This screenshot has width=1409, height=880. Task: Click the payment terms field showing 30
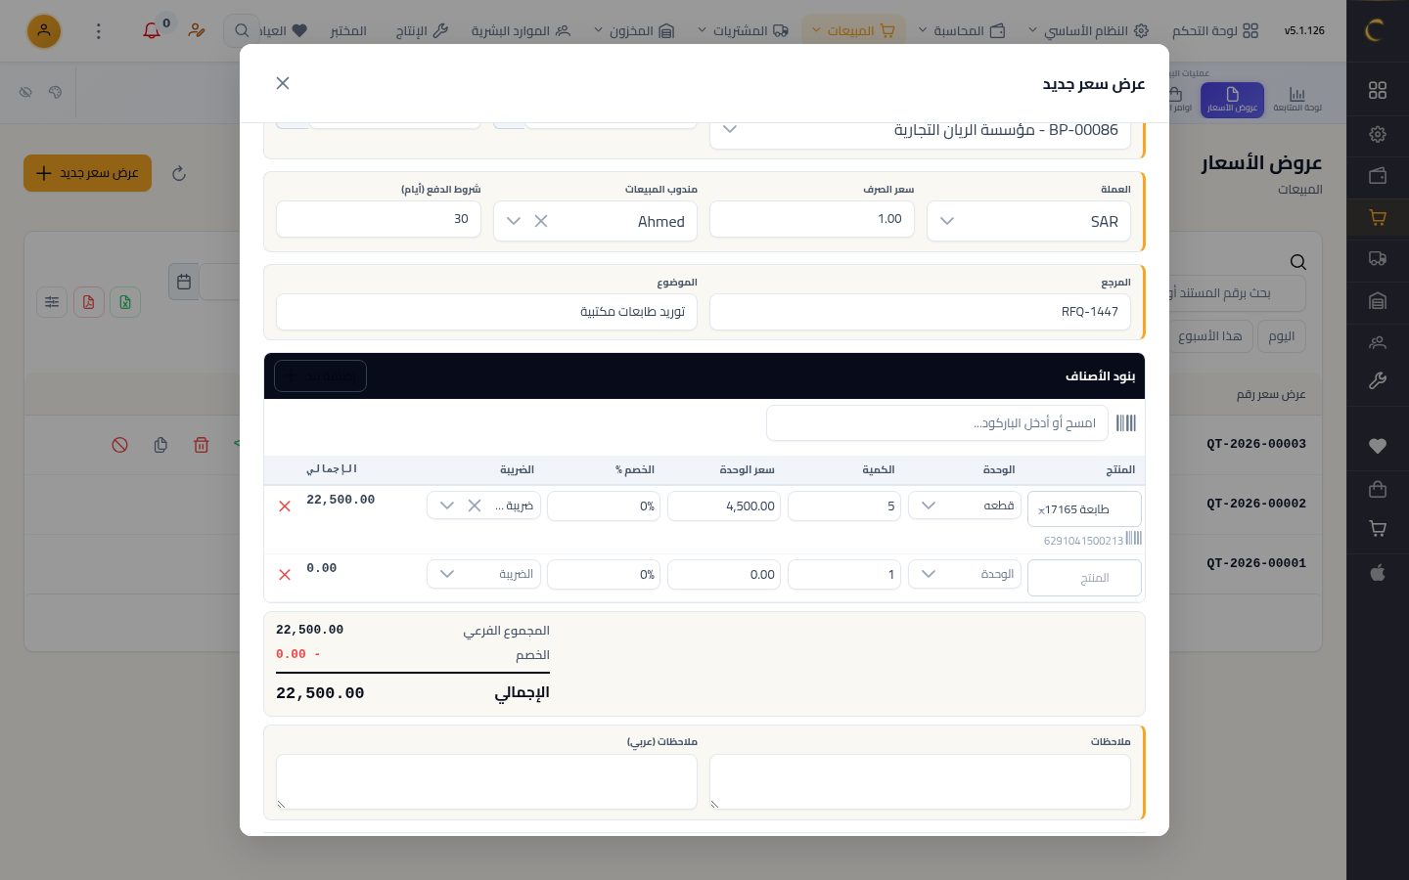pos(379,219)
